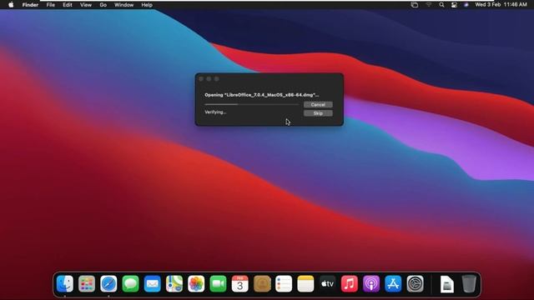534x300 pixels.
Task: Open Maps from the Dock
Action: point(174,283)
